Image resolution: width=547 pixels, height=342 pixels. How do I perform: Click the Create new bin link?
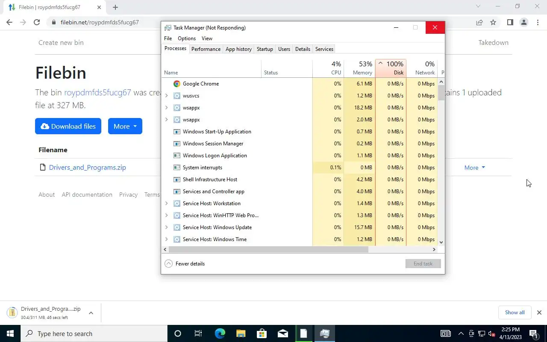(61, 43)
